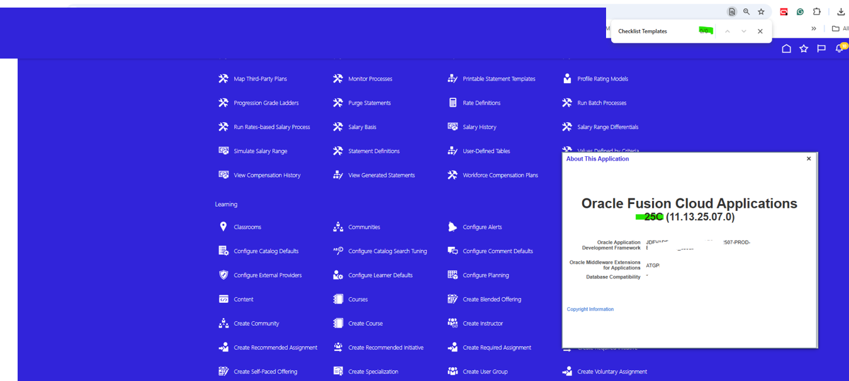The height and width of the screenshot is (381, 849).
Task: Click the Map Third-Party Plans icon
Action: [x=223, y=79]
